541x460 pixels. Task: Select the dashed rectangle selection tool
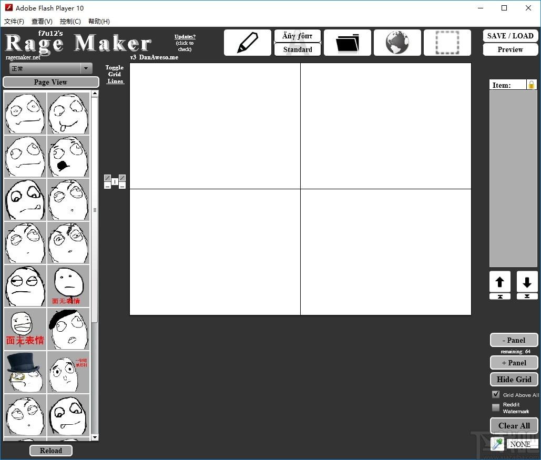(447, 43)
